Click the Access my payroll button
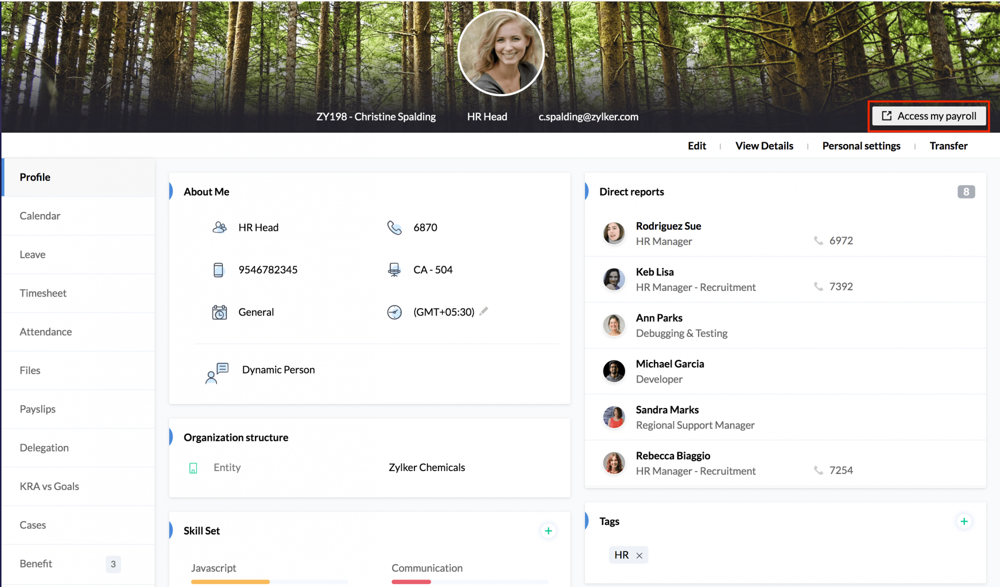1000x587 pixels. pos(928,116)
